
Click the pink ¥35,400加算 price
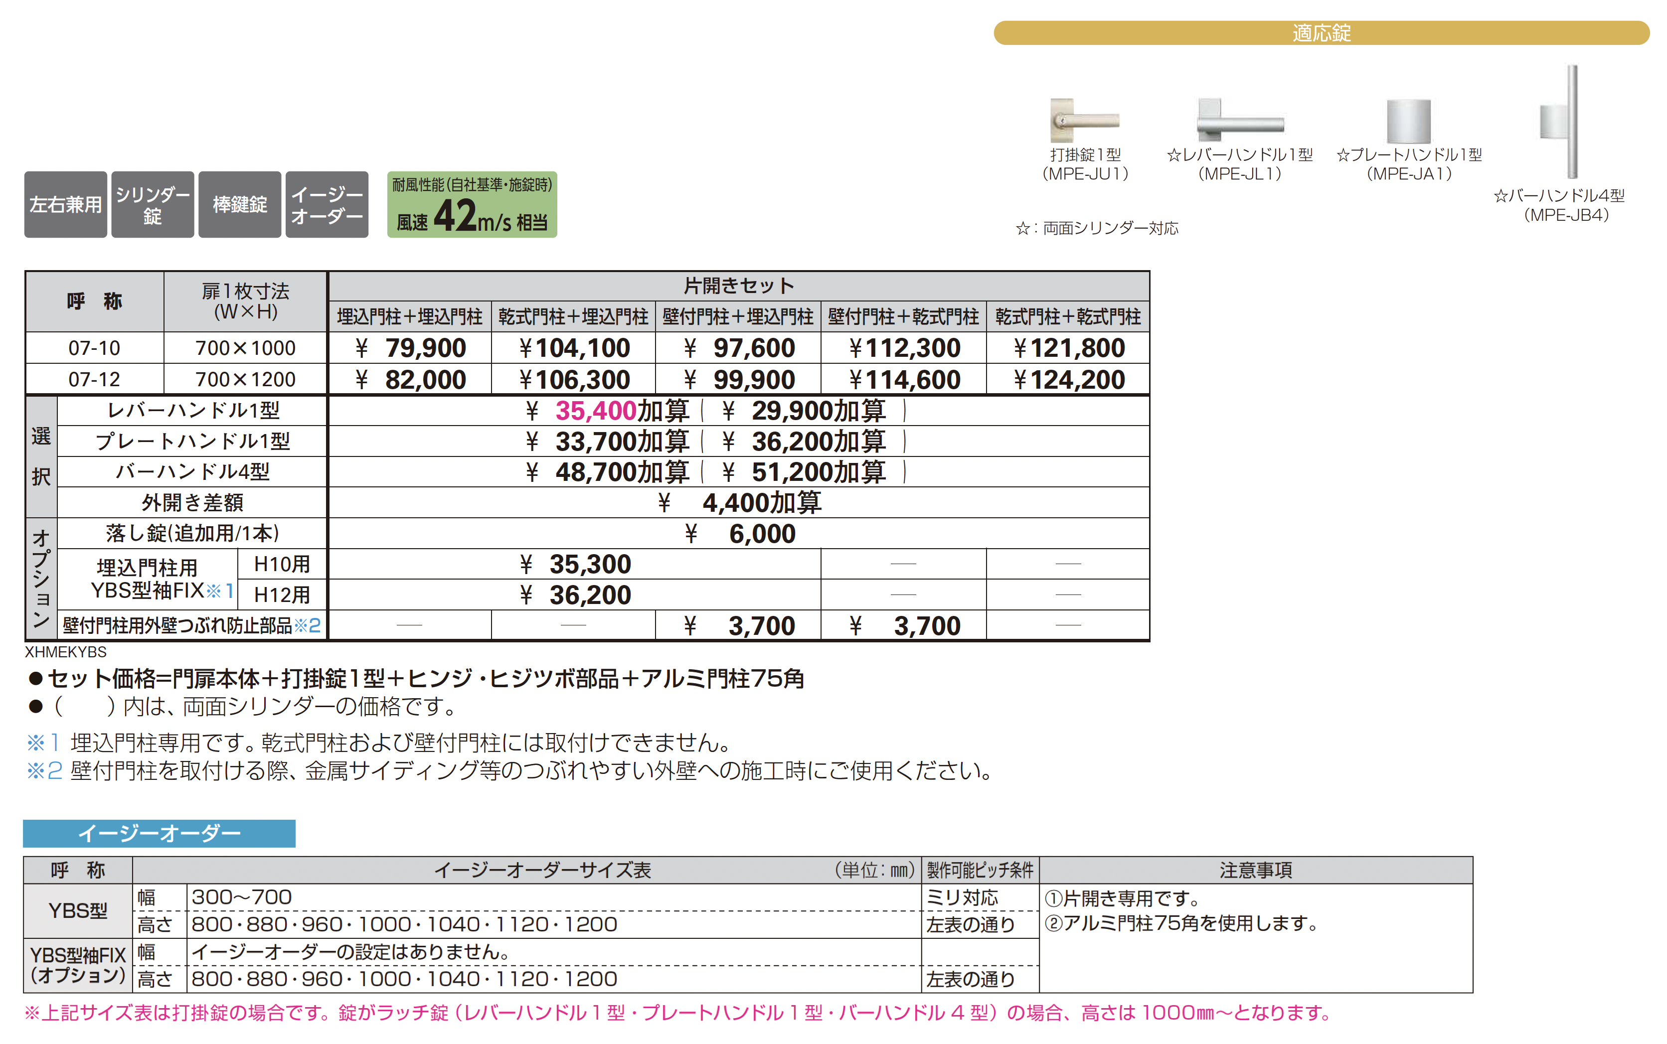click(x=595, y=411)
